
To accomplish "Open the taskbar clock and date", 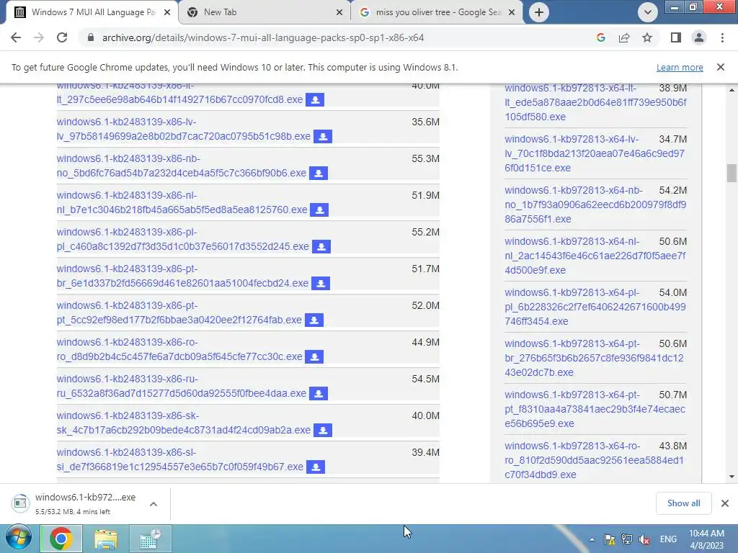I will tap(706, 539).
